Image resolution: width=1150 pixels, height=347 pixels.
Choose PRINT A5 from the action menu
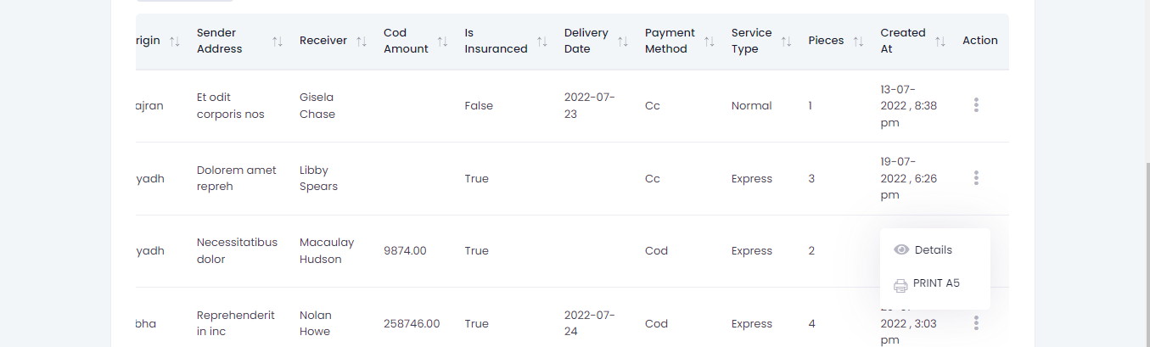point(936,283)
